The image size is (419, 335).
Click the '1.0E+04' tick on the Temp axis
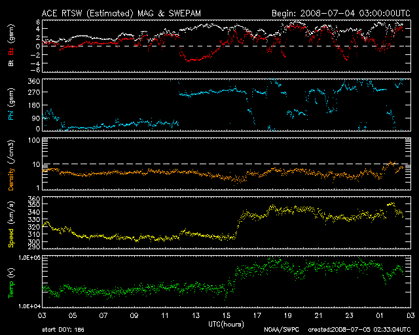29,306
